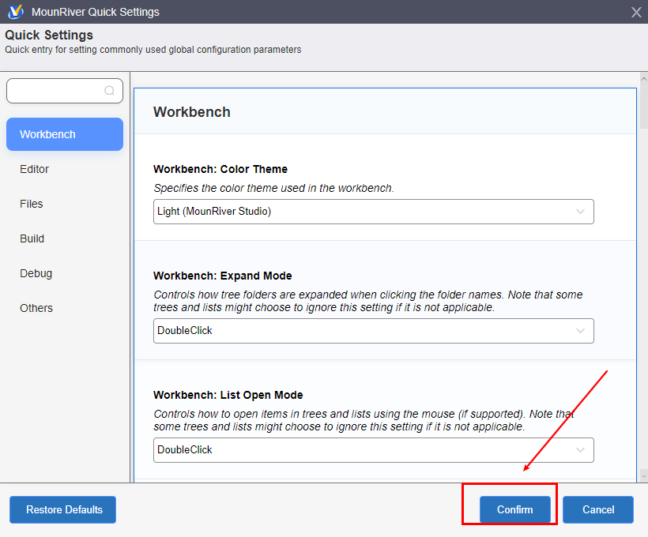648x537 pixels.
Task: Click Restore Defaults button
Action: click(62, 509)
